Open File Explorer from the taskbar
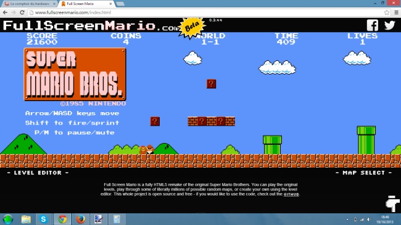This screenshot has height=225, width=401. pos(26,219)
